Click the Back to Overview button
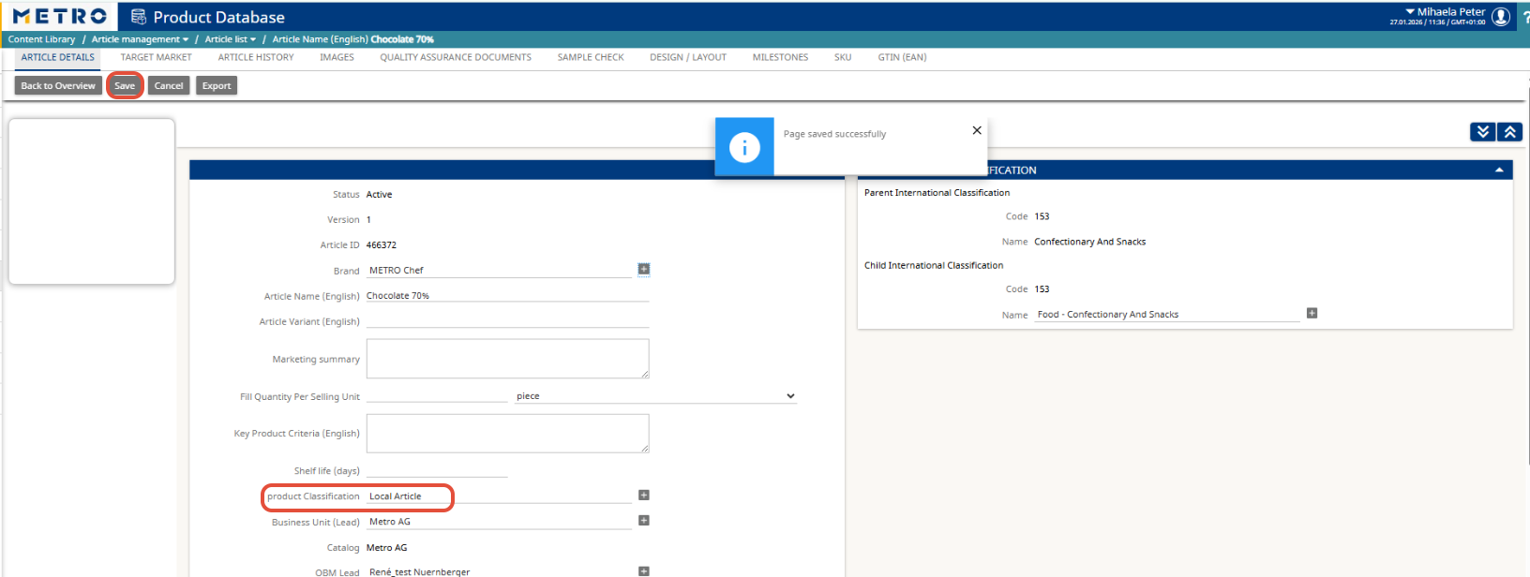The width and height of the screenshot is (1530, 577). coord(58,85)
